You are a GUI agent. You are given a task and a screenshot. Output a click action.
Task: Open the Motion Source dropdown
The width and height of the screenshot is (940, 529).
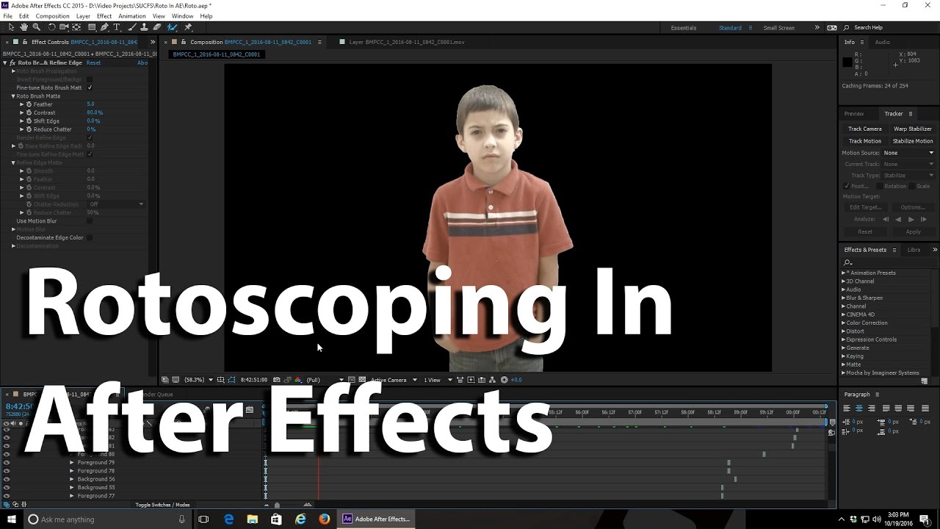tap(908, 153)
